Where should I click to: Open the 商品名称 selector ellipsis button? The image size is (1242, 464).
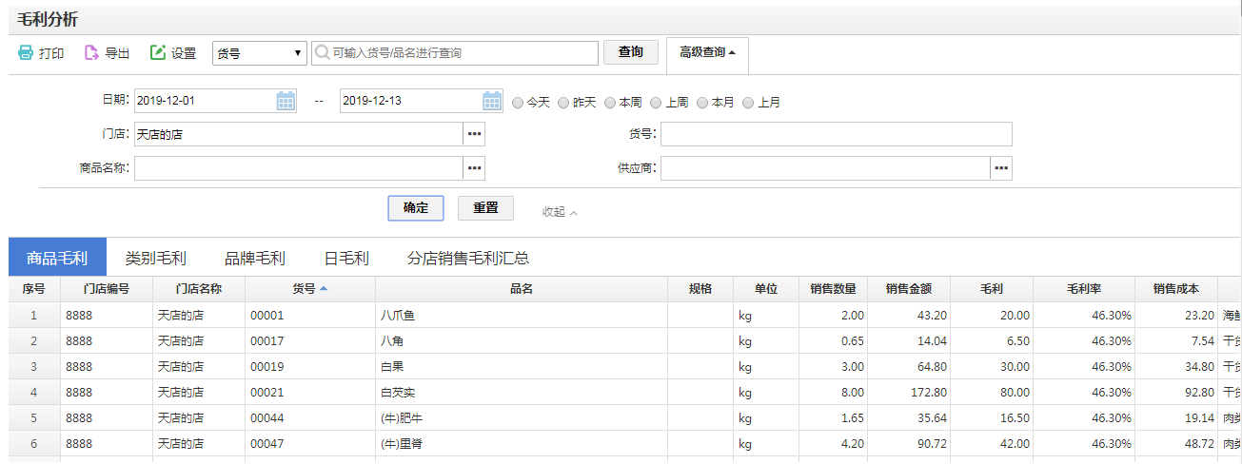tap(474, 168)
